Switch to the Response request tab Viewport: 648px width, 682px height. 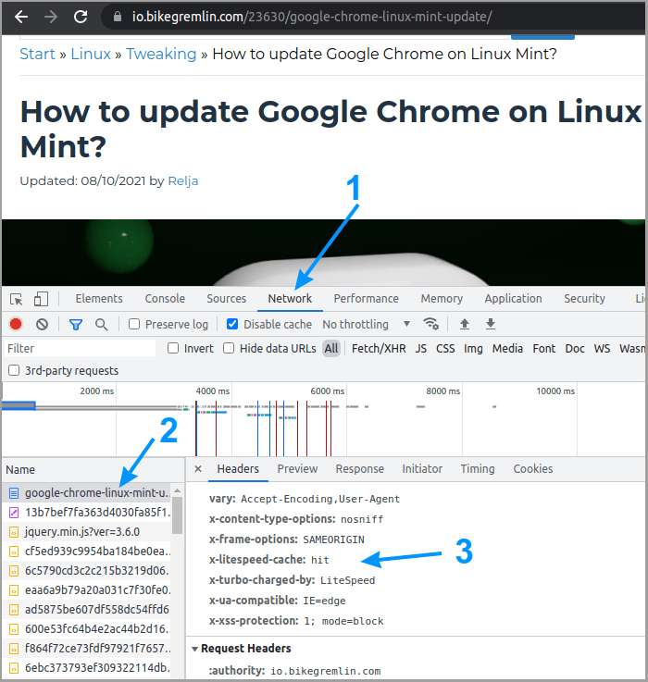pos(359,469)
